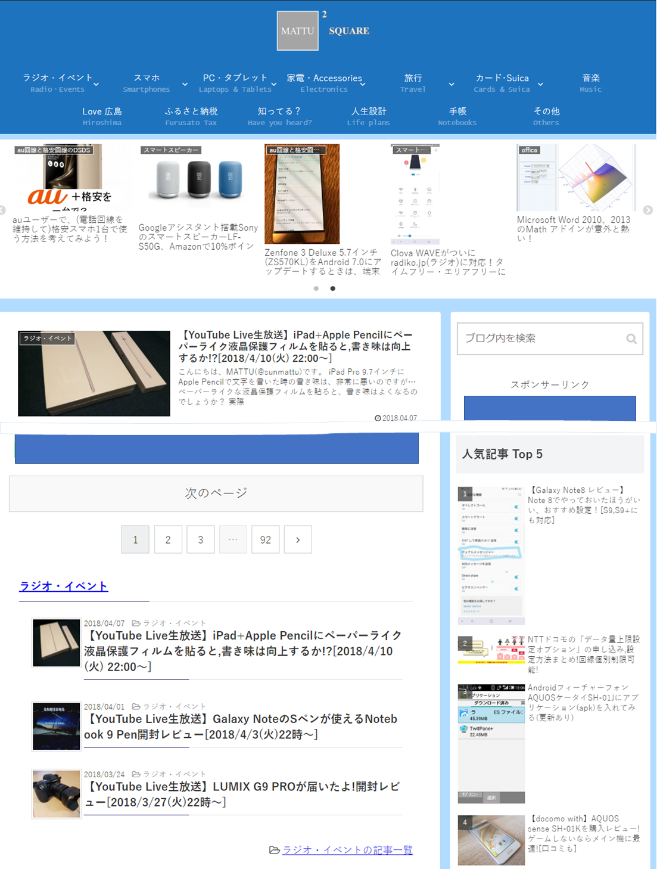Click the ブログ内を検索 search field
The width and height of the screenshot is (657, 869).
click(x=550, y=339)
